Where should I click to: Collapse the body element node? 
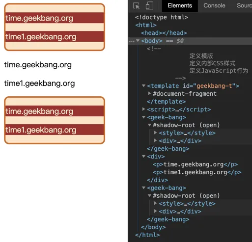pos(138,40)
